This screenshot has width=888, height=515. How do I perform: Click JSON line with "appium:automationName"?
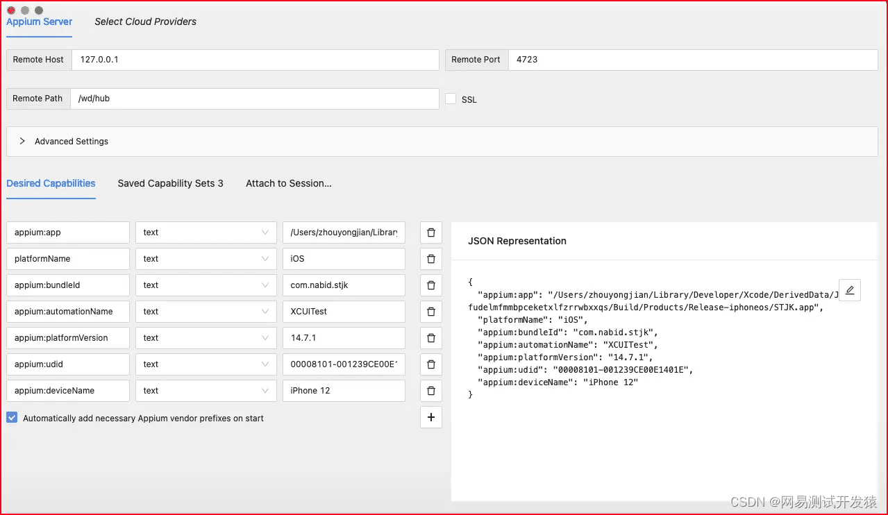click(567, 345)
